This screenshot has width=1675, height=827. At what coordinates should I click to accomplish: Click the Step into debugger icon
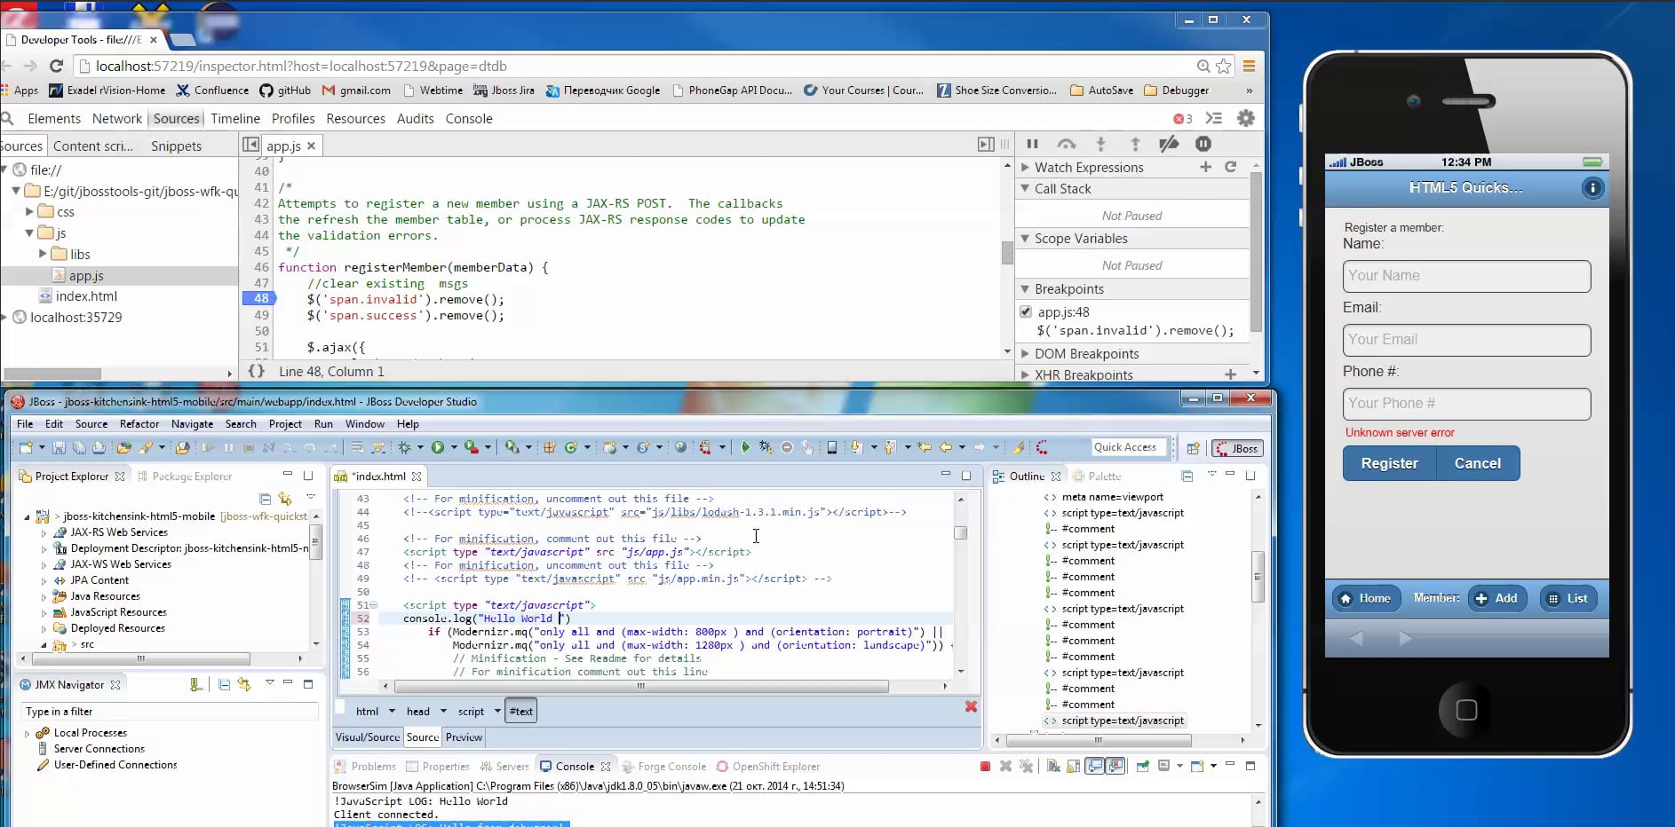click(x=1100, y=144)
